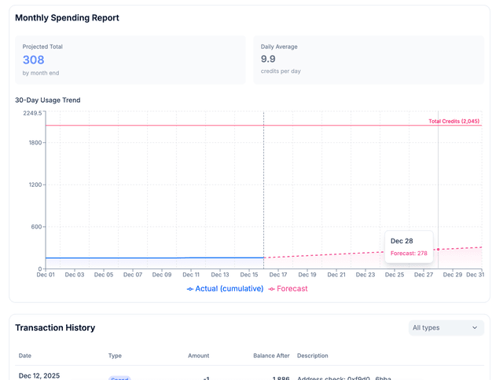Click the Transaction History heading

point(55,327)
